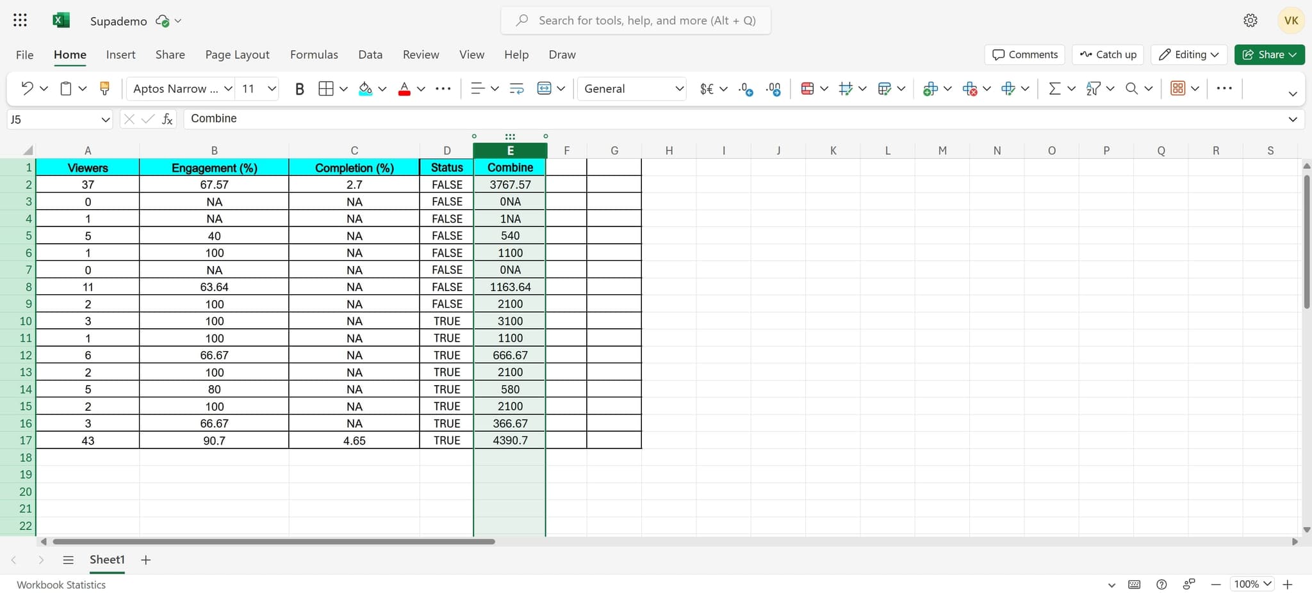Switch to the Formulas tab
Image resolution: width=1312 pixels, height=593 pixels.
(313, 54)
